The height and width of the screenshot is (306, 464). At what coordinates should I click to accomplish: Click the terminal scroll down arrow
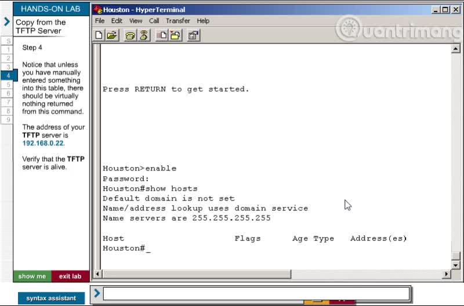[x=456, y=265]
